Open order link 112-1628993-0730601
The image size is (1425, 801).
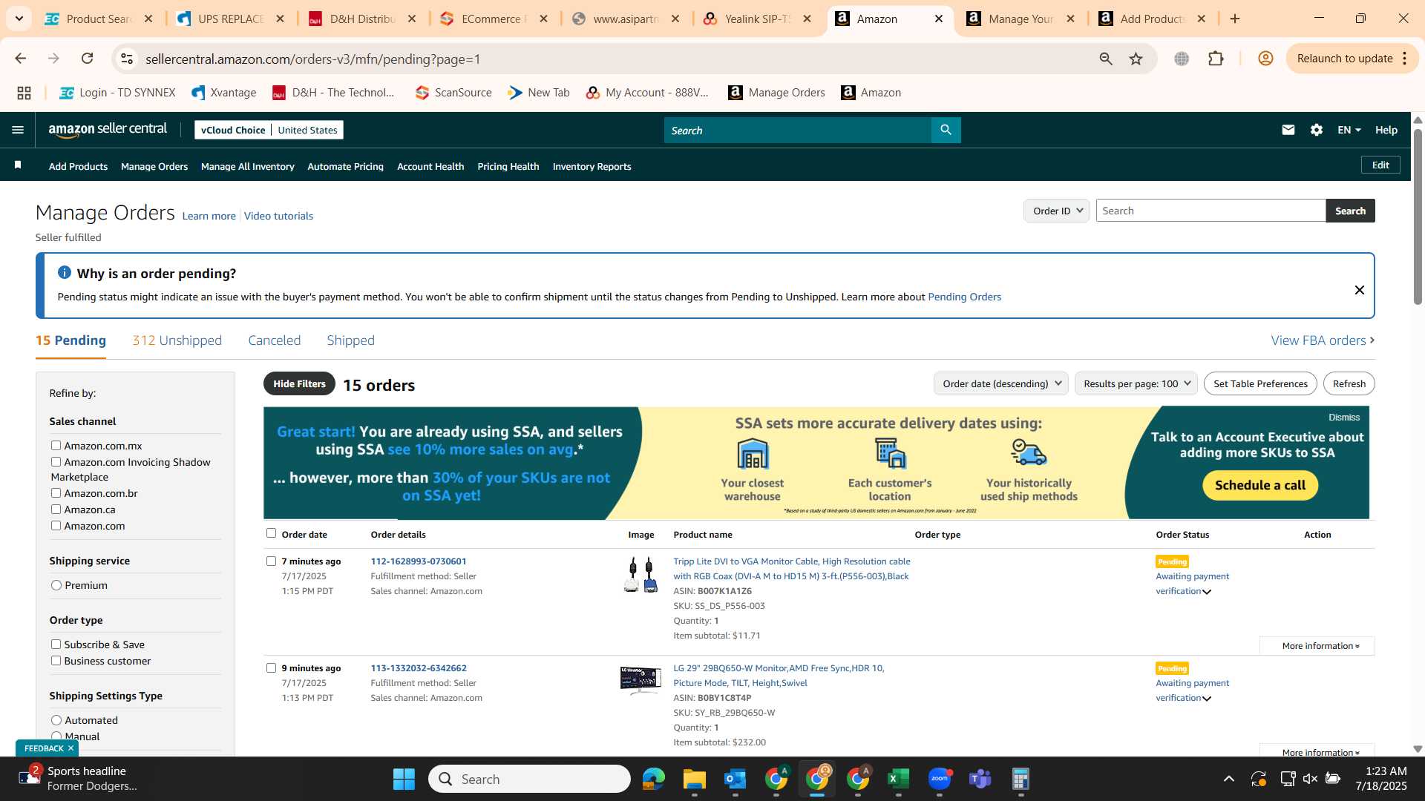click(419, 561)
